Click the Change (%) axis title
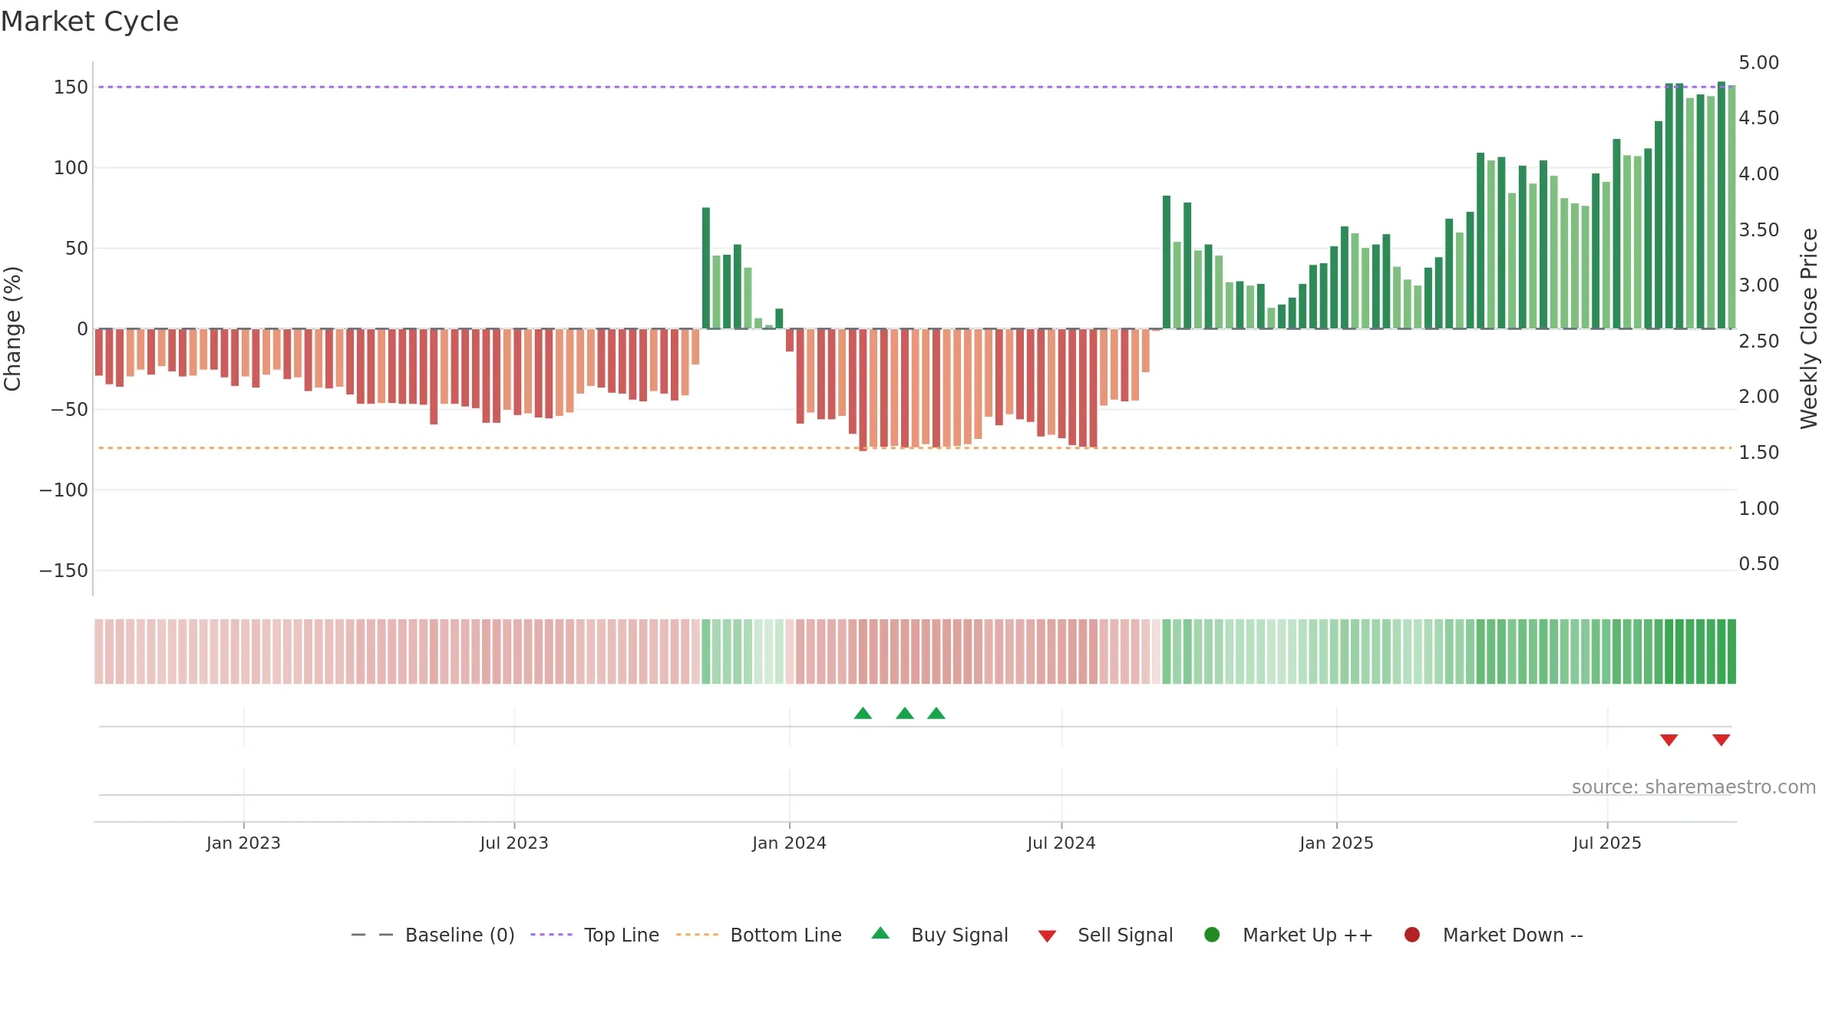 [x=13, y=328]
